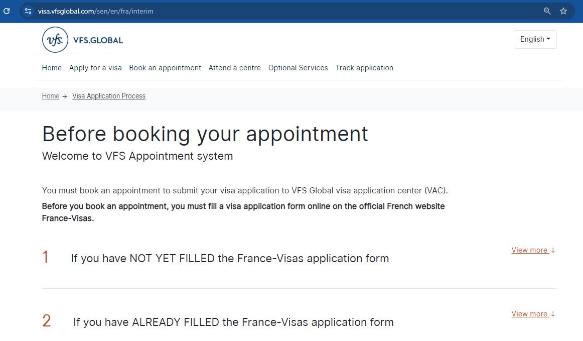Bookmark this page via the star icon
The width and height of the screenshot is (583, 341).
pos(563,11)
